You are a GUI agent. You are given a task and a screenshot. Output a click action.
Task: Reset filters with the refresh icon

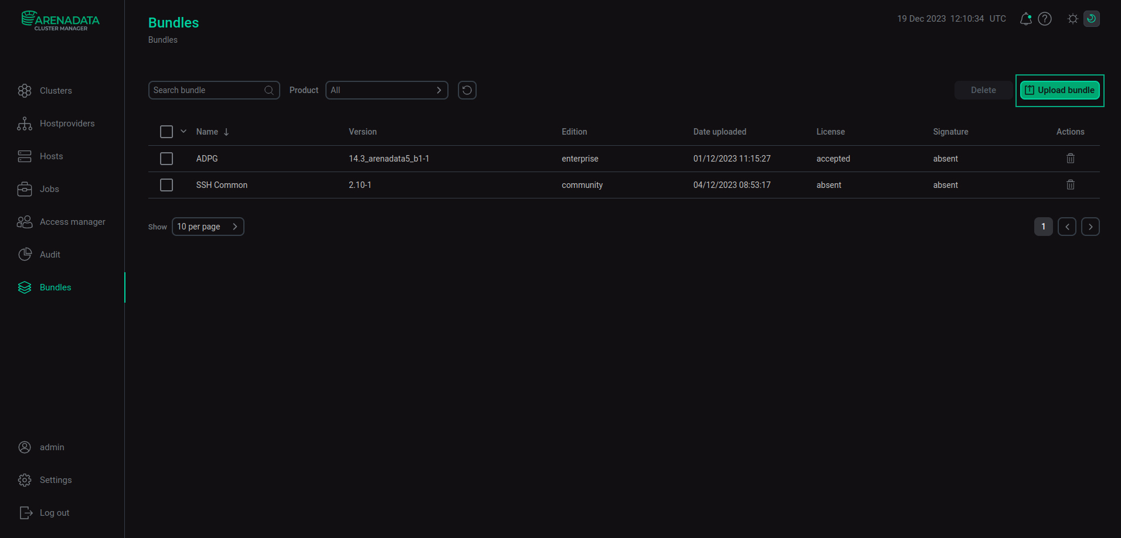(x=467, y=90)
